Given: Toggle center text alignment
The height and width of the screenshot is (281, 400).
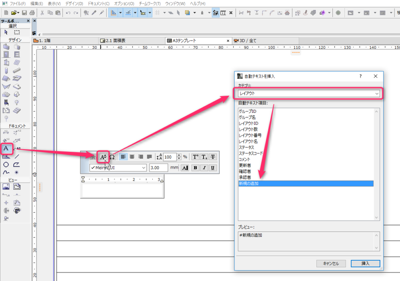Looking at the screenshot, I should [132, 157].
